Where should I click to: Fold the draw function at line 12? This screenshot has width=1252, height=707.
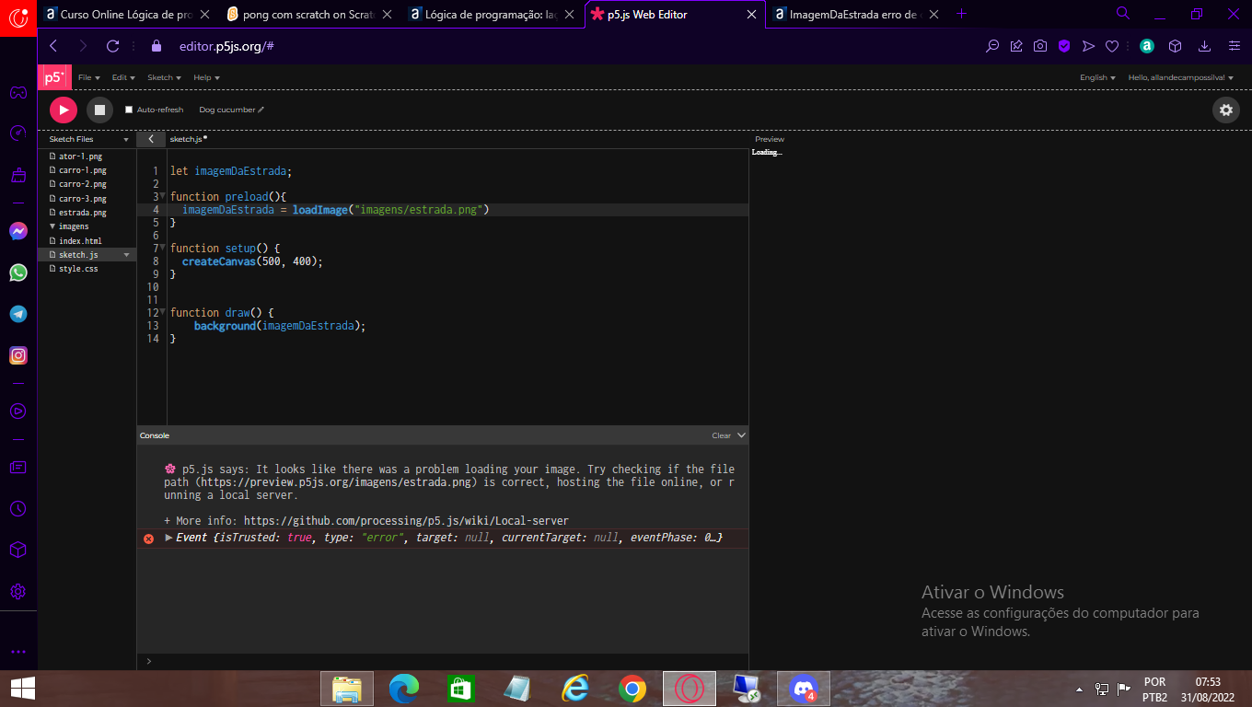click(163, 313)
